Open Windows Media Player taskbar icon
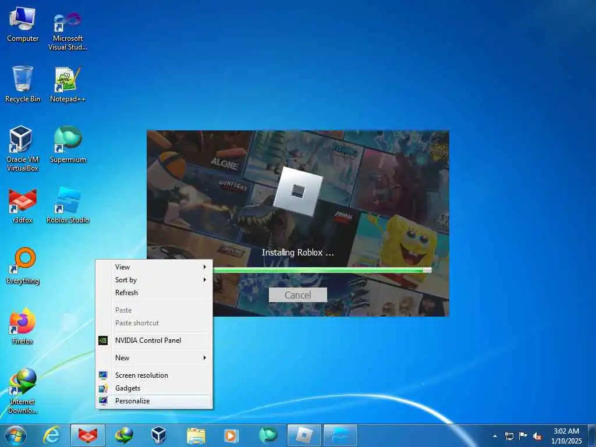This screenshot has width=596, height=447. pos(231,435)
